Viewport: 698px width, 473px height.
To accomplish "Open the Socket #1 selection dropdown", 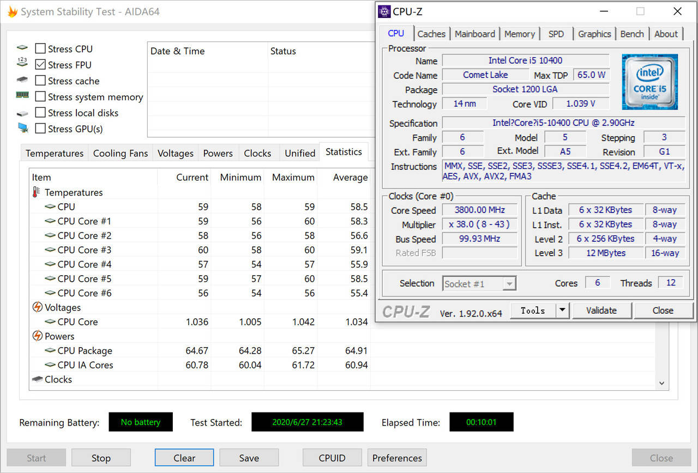I will click(x=509, y=284).
